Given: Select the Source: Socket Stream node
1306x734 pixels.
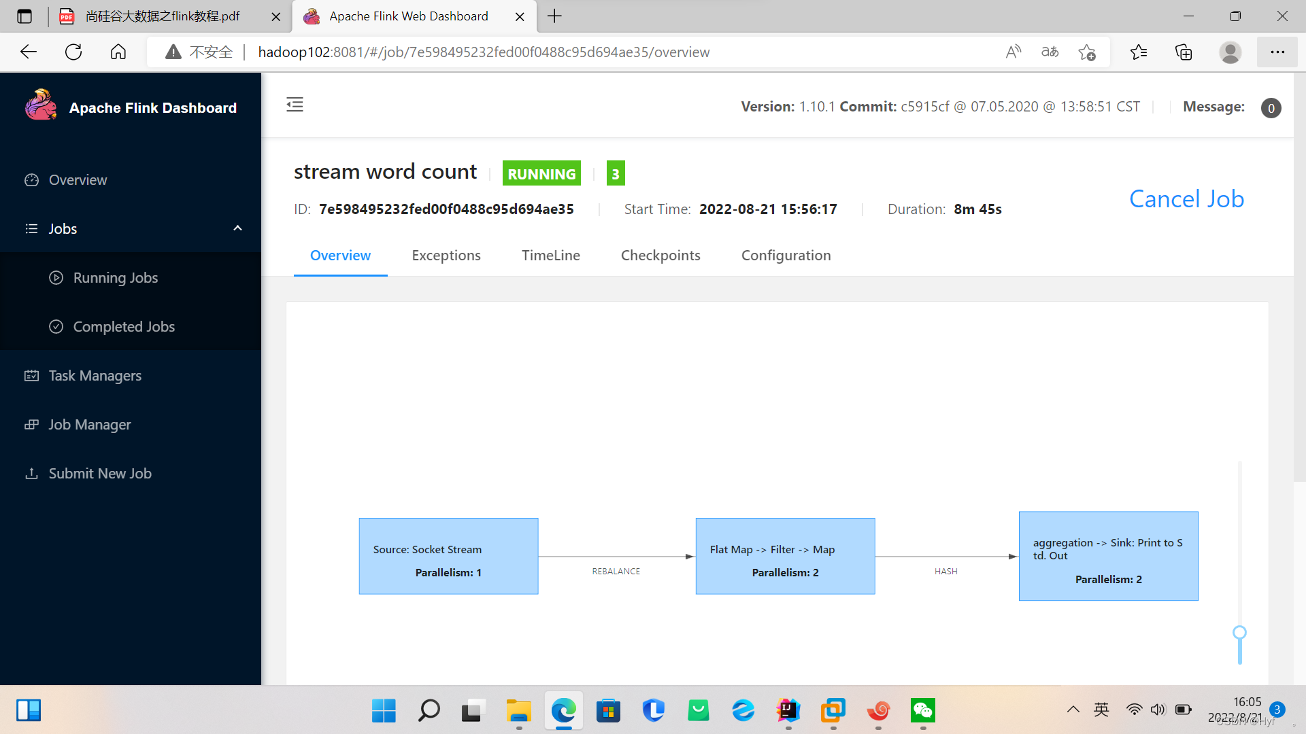Looking at the screenshot, I should (448, 557).
